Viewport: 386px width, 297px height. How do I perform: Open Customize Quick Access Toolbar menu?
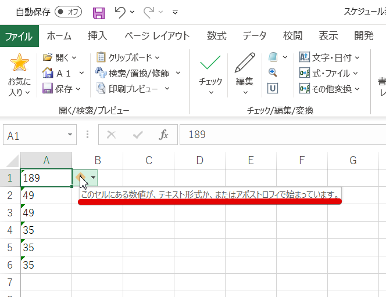(176, 12)
